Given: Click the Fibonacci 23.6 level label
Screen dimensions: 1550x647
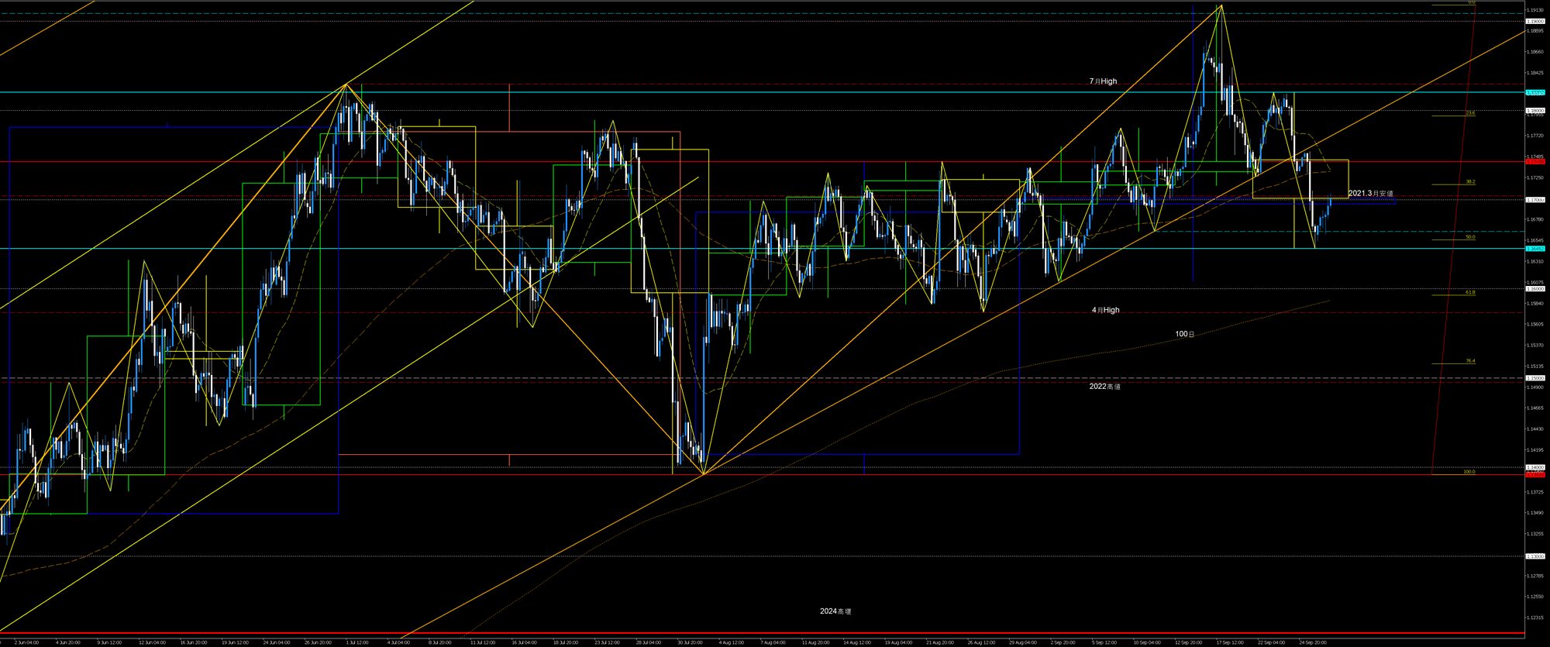Looking at the screenshot, I should (1469, 113).
